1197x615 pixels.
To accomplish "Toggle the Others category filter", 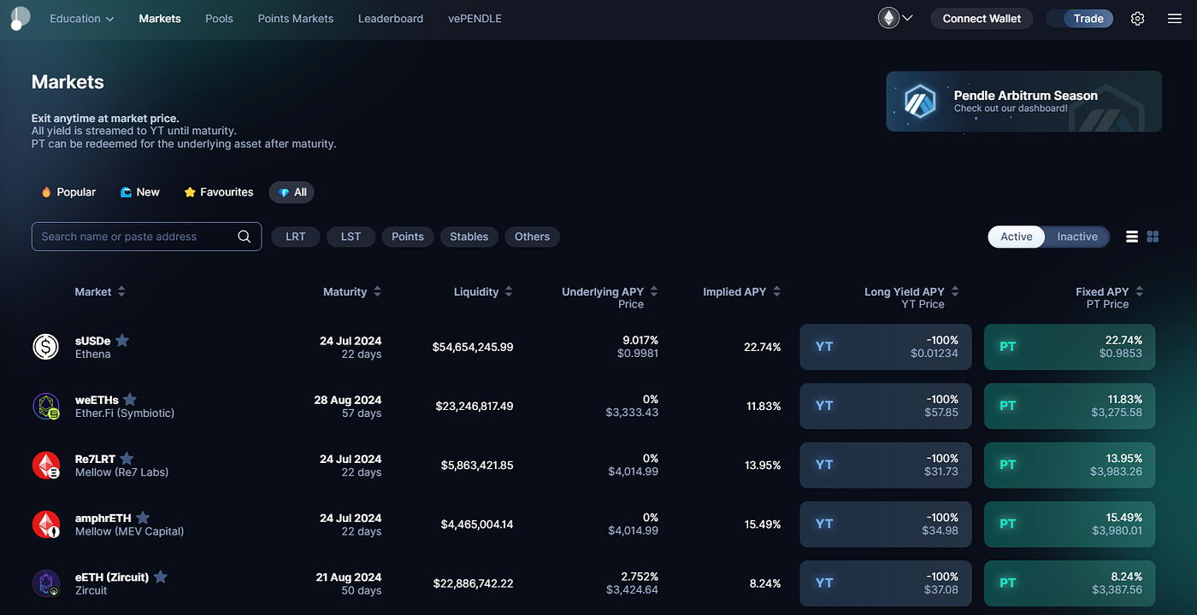I will pyautogui.click(x=532, y=237).
